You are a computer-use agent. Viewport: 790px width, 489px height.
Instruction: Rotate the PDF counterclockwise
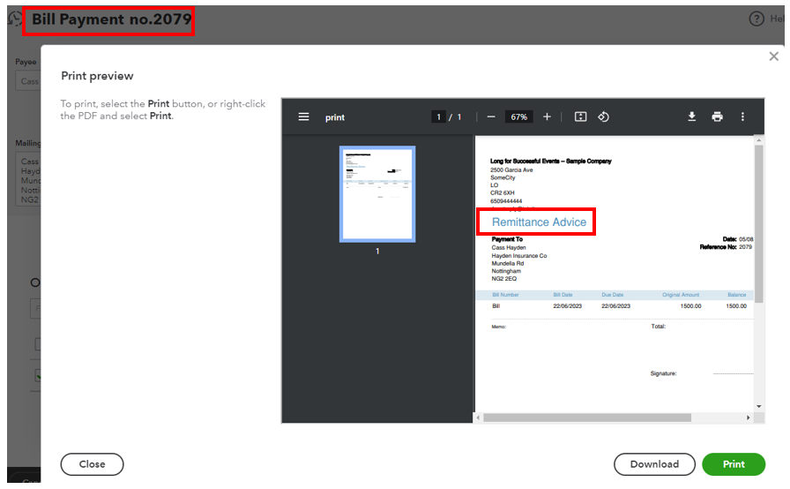point(604,117)
